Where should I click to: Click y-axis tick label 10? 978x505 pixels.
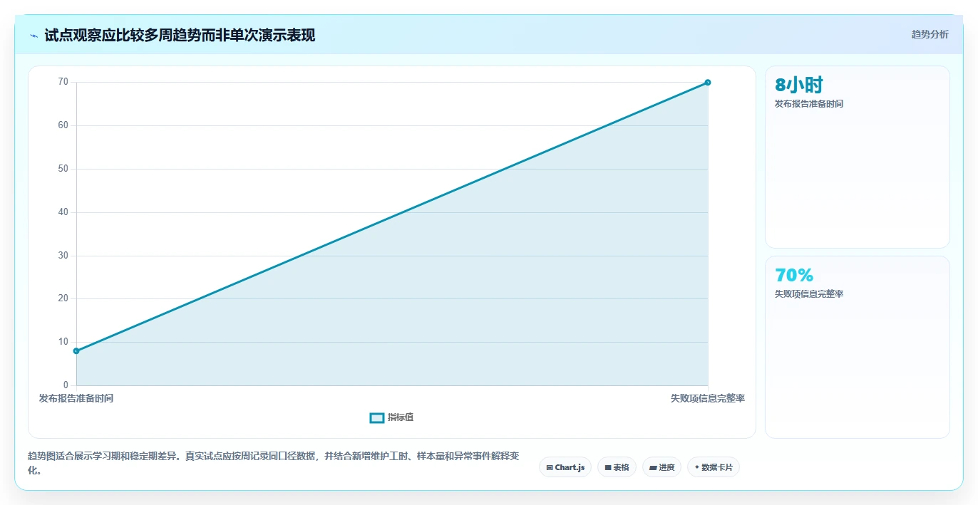click(63, 342)
